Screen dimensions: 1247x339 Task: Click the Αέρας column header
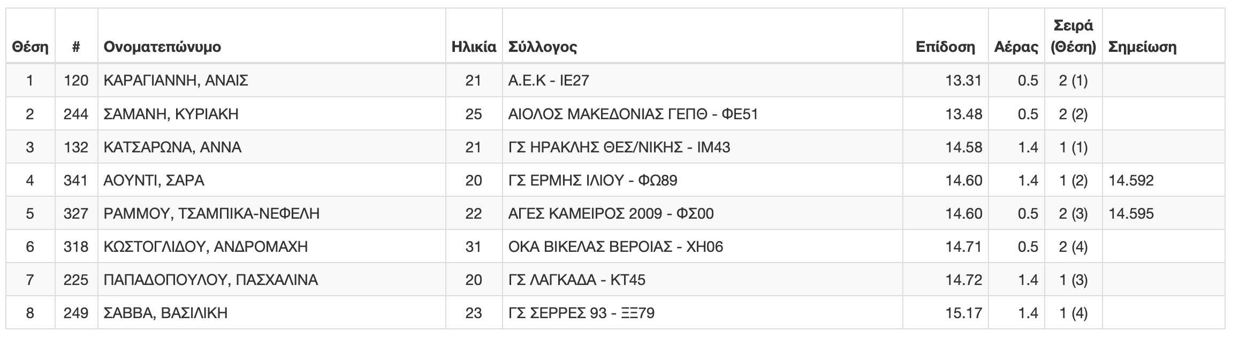(1016, 47)
